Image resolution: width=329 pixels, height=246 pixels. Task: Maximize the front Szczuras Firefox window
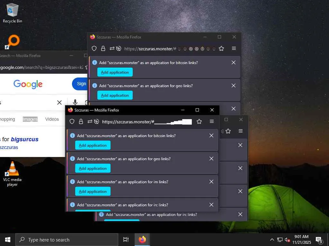197,110
